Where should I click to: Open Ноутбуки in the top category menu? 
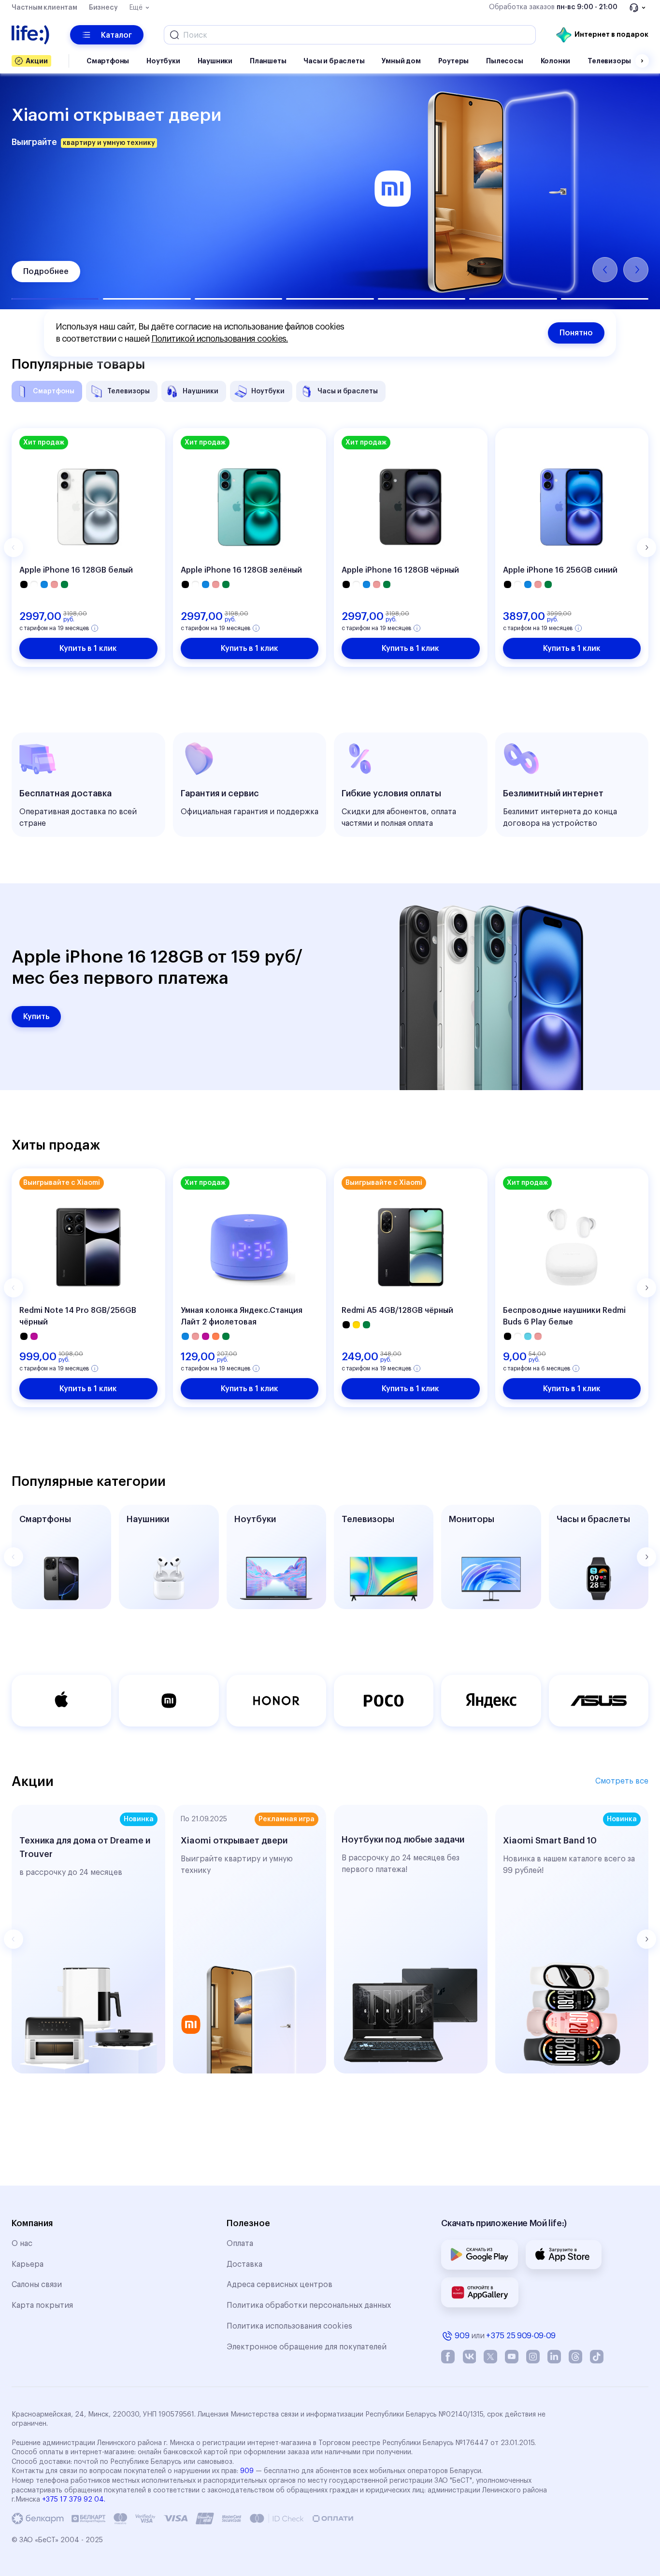click(x=163, y=61)
